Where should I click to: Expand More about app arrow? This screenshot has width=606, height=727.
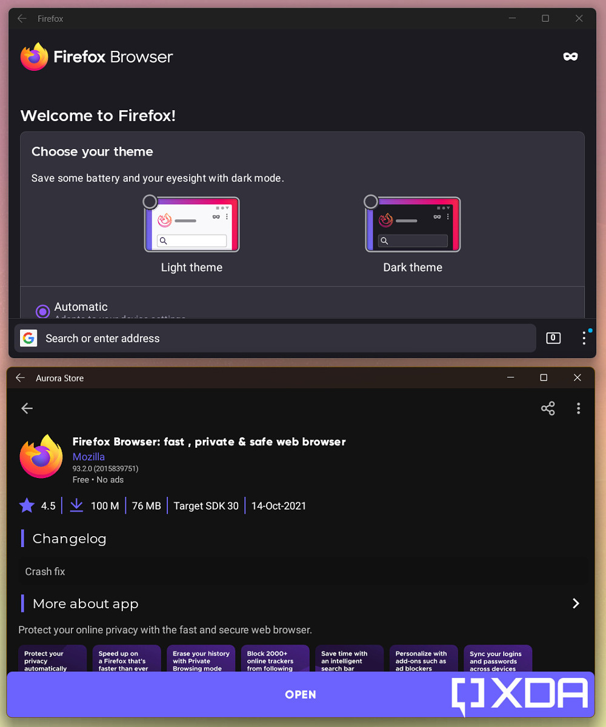coord(576,603)
